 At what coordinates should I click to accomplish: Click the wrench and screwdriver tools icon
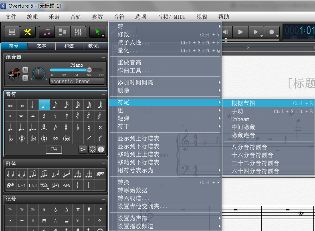(x=28, y=32)
